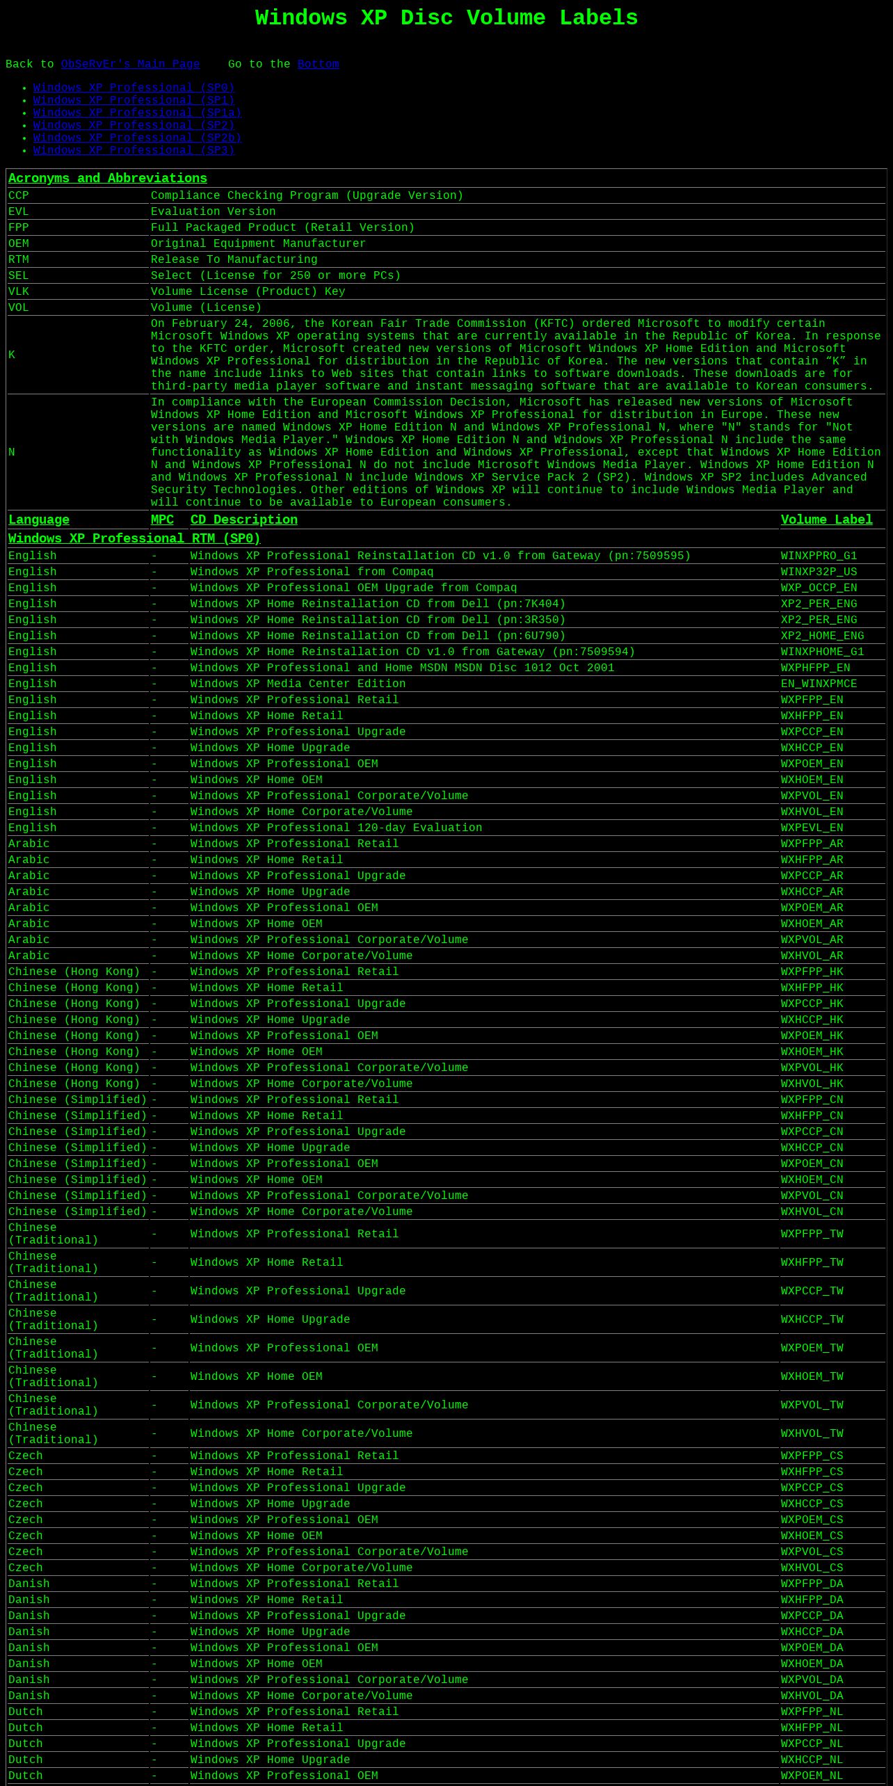Click volume label WXPCCP_CN
The width and height of the screenshot is (893, 1786).
click(812, 1132)
